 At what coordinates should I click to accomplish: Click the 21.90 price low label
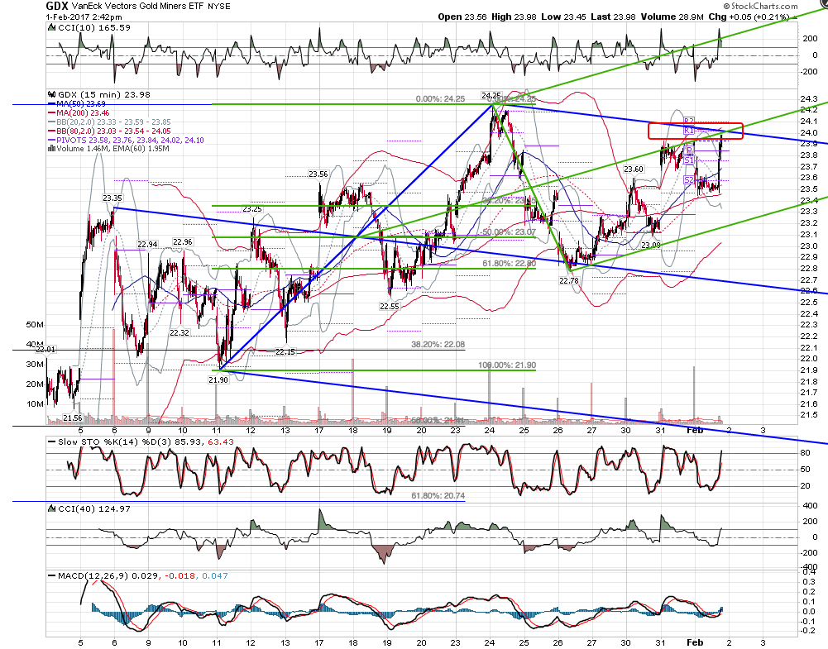click(x=218, y=380)
